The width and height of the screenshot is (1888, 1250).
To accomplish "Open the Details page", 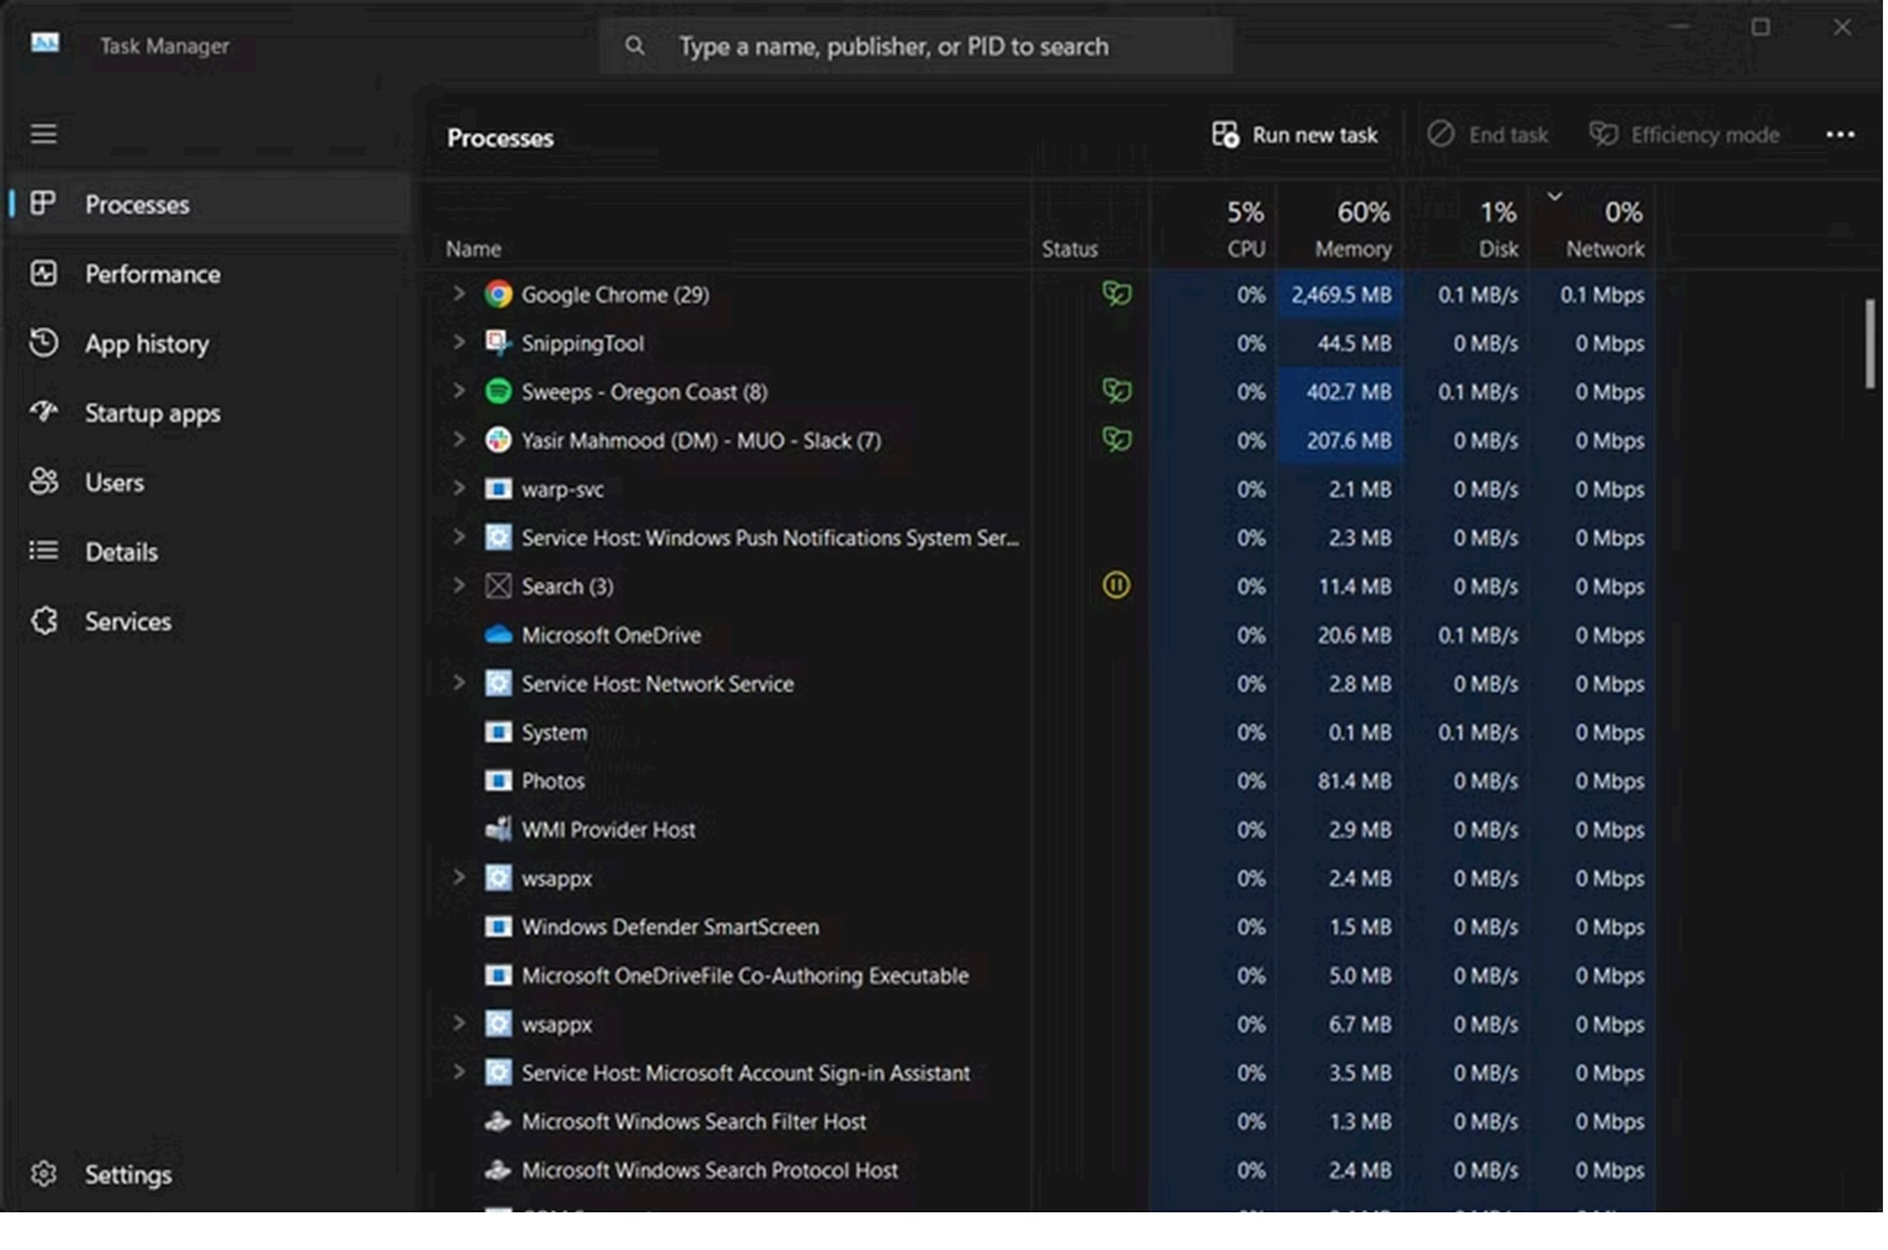I will click(208, 551).
